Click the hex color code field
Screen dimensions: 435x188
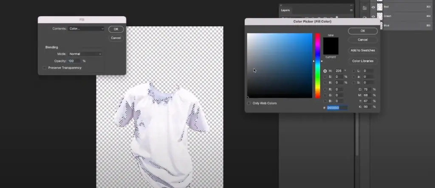[x=337, y=108]
